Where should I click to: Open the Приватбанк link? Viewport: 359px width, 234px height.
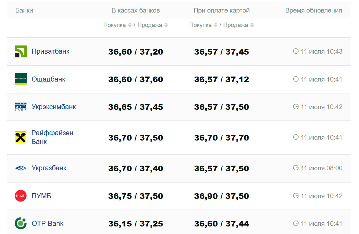click(x=50, y=51)
